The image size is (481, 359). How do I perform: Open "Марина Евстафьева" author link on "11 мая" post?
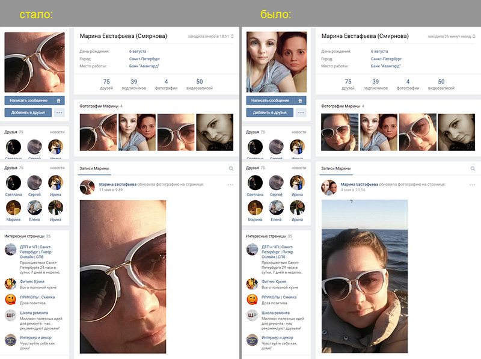(118, 185)
